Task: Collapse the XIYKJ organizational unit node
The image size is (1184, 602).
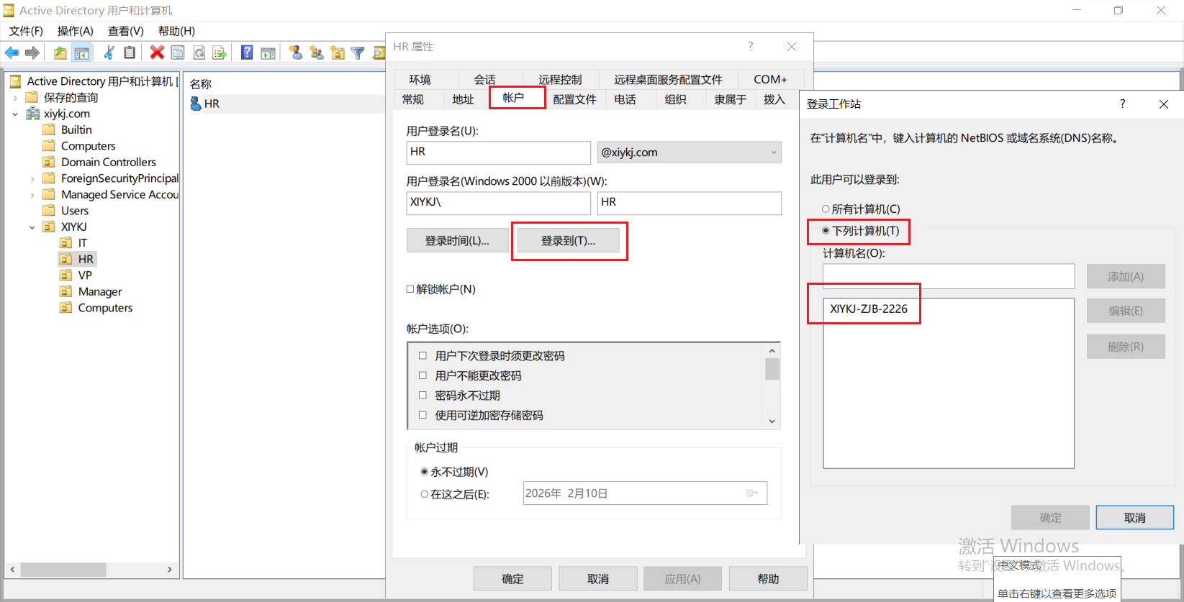Action: tap(32, 227)
